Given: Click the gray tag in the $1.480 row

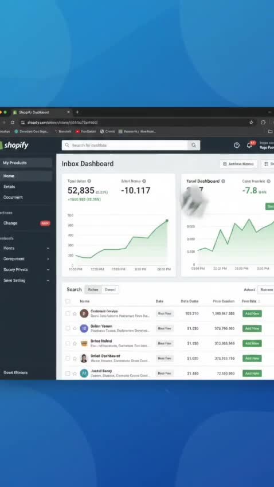Looking at the screenshot, I should pyautogui.click(x=165, y=373).
